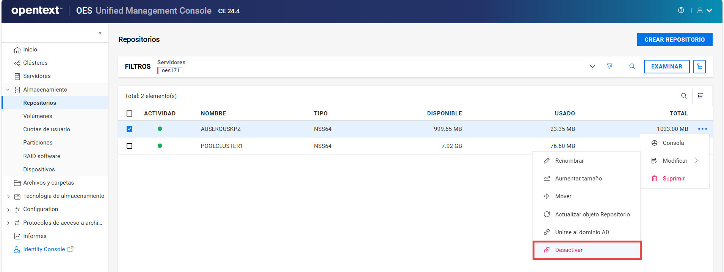Open three-dot actions menu for AUSERQUSKPZ
Viewport: 724px width, 272px height.
point(702,129)
